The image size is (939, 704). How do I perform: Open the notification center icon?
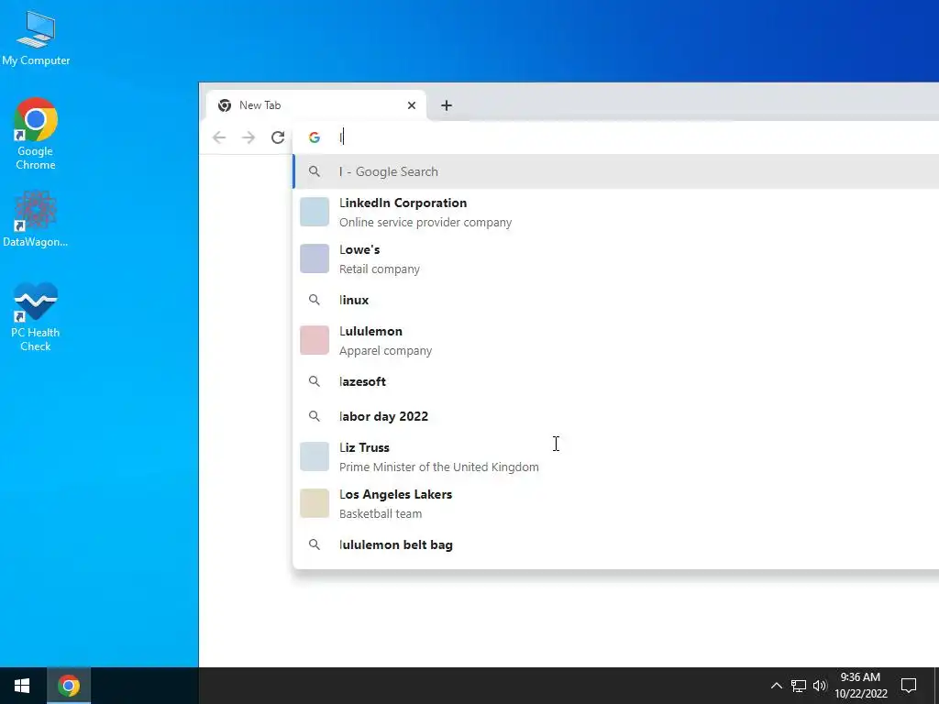click(909, 686)
